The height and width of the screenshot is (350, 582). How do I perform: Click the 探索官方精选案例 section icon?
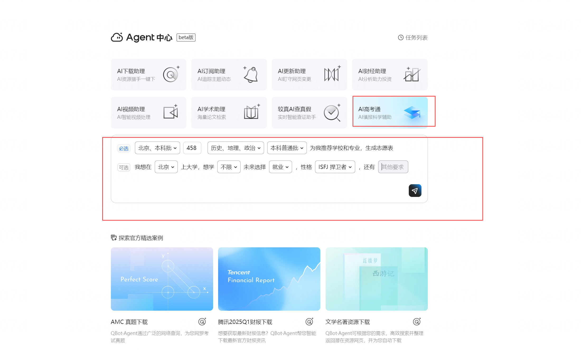tap(114, 238)
